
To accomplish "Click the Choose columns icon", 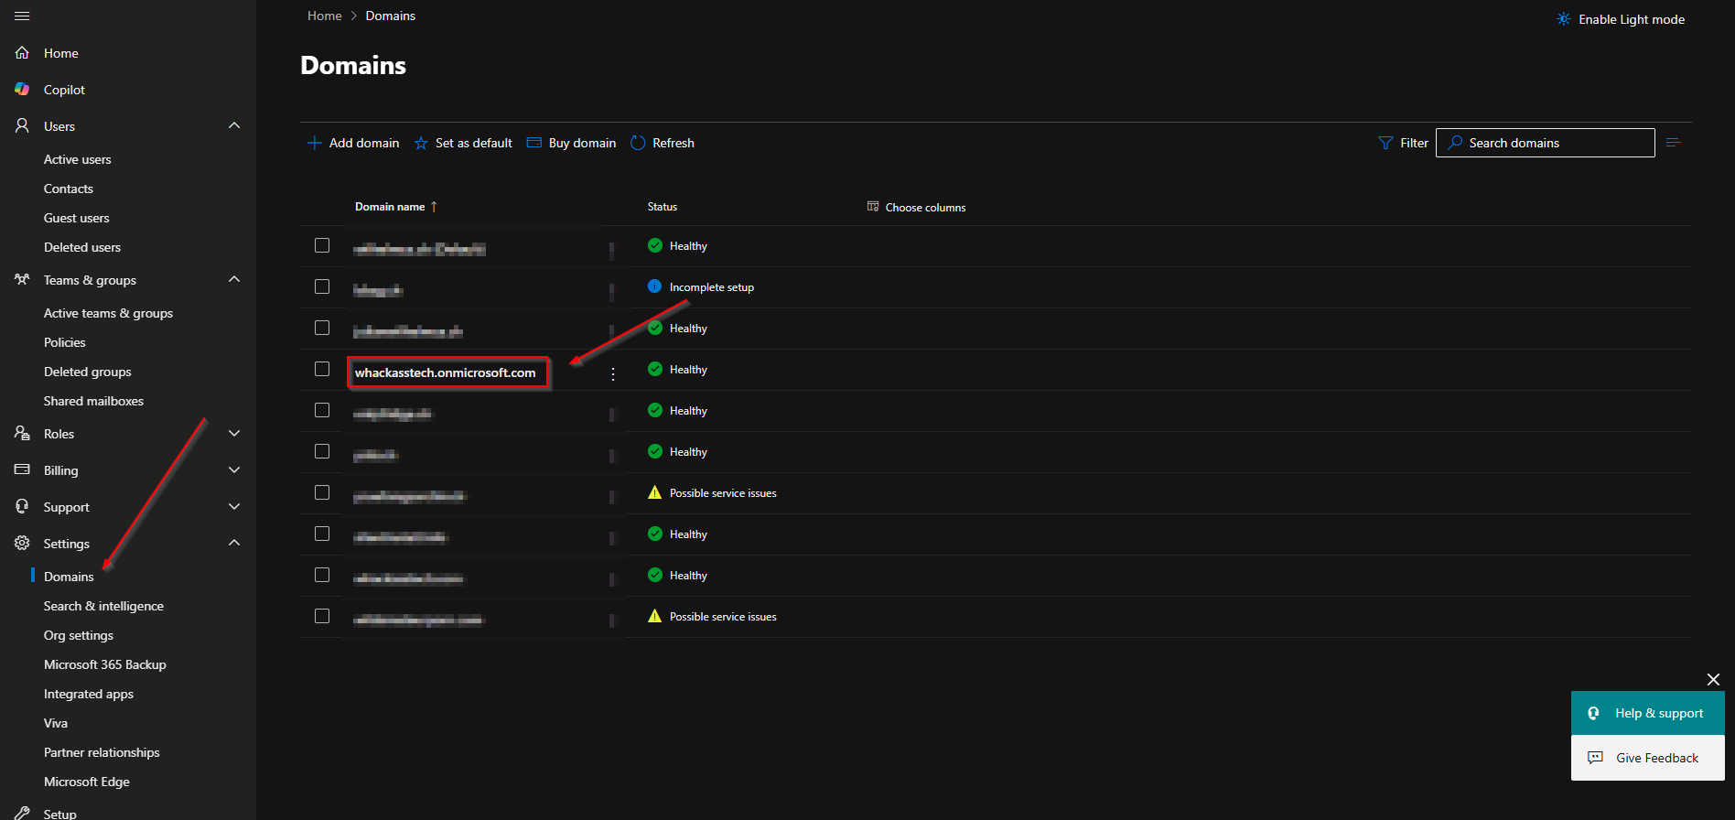I will 873,207.
